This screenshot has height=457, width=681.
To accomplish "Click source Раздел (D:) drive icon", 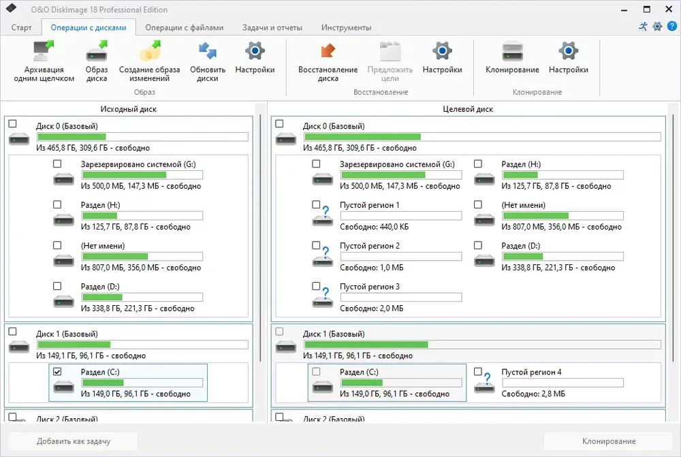I will [x=63, y=301].
